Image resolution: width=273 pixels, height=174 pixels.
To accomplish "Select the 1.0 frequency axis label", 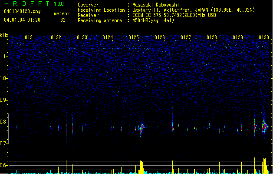I will click(x=3, y=78).
